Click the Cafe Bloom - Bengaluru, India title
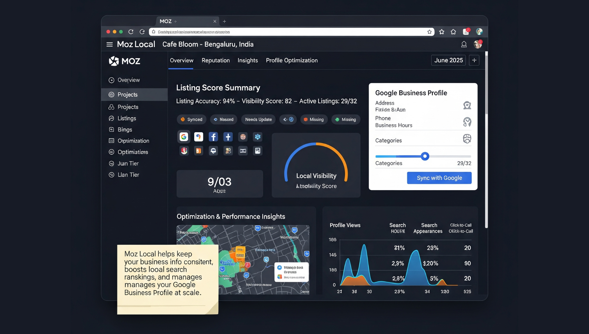The width and height of the screenshot is (589, 334). [x=208, y=44]
